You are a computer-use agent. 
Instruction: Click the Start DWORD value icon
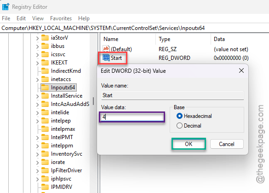pyautogui.click(x=106, y=58)
